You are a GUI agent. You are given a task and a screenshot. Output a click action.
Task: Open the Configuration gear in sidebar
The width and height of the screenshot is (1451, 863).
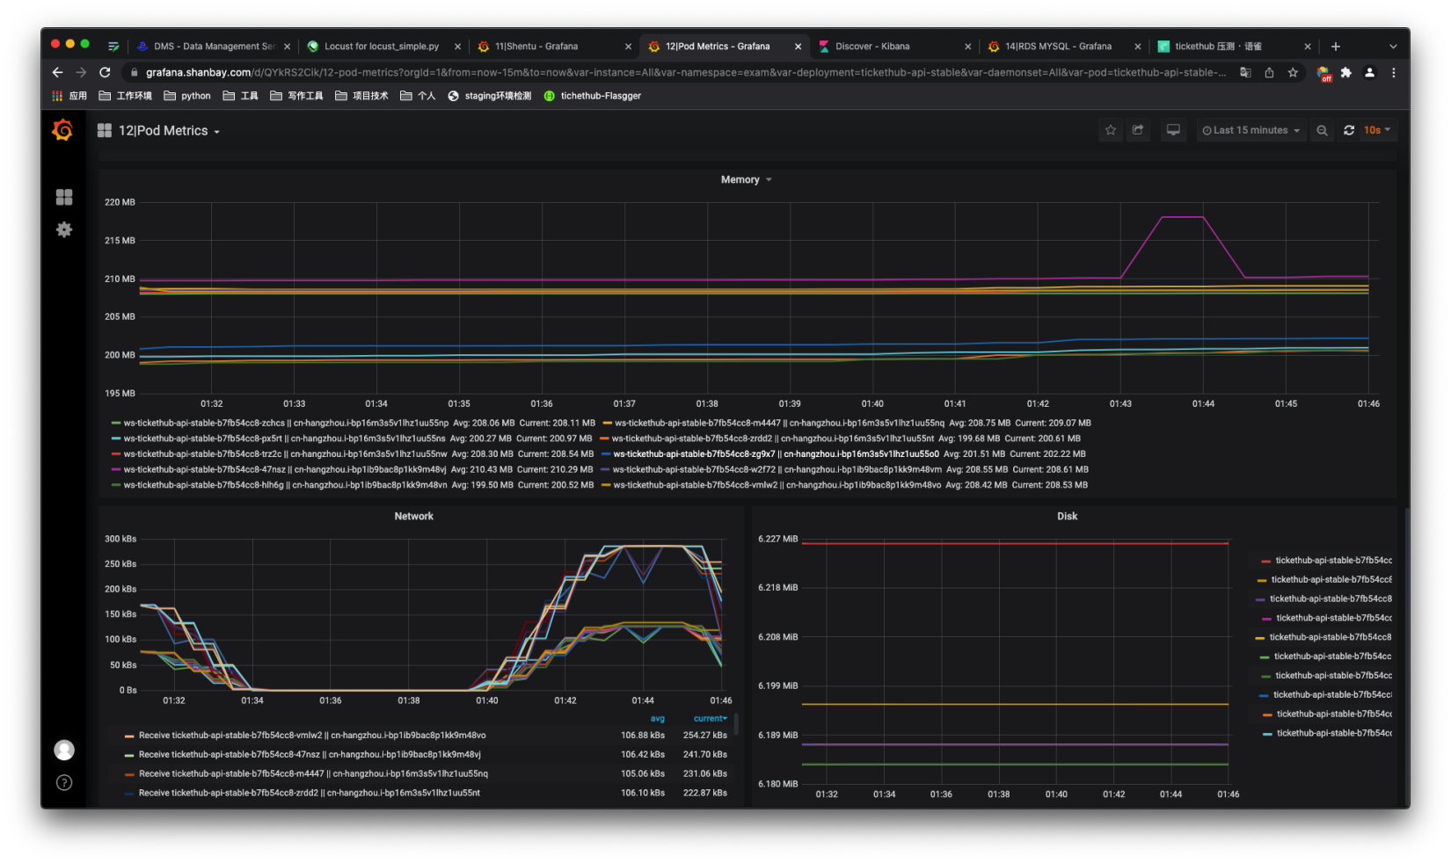click(x=64, y=229)
